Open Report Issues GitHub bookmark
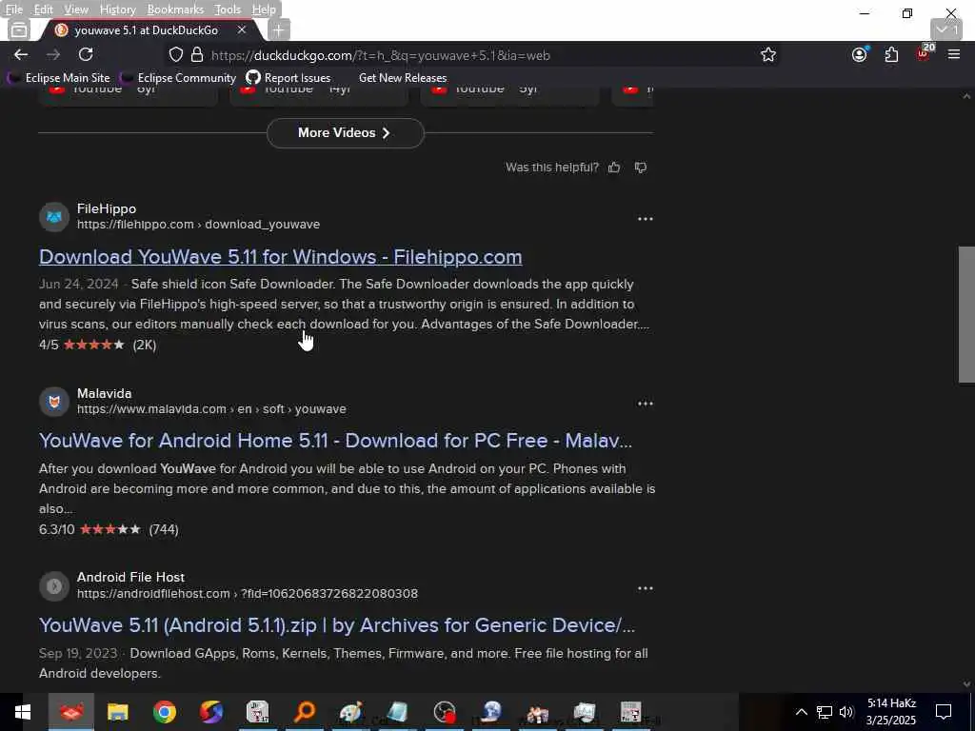The height and width of the screenshot is (731, 975). [288, 78]
